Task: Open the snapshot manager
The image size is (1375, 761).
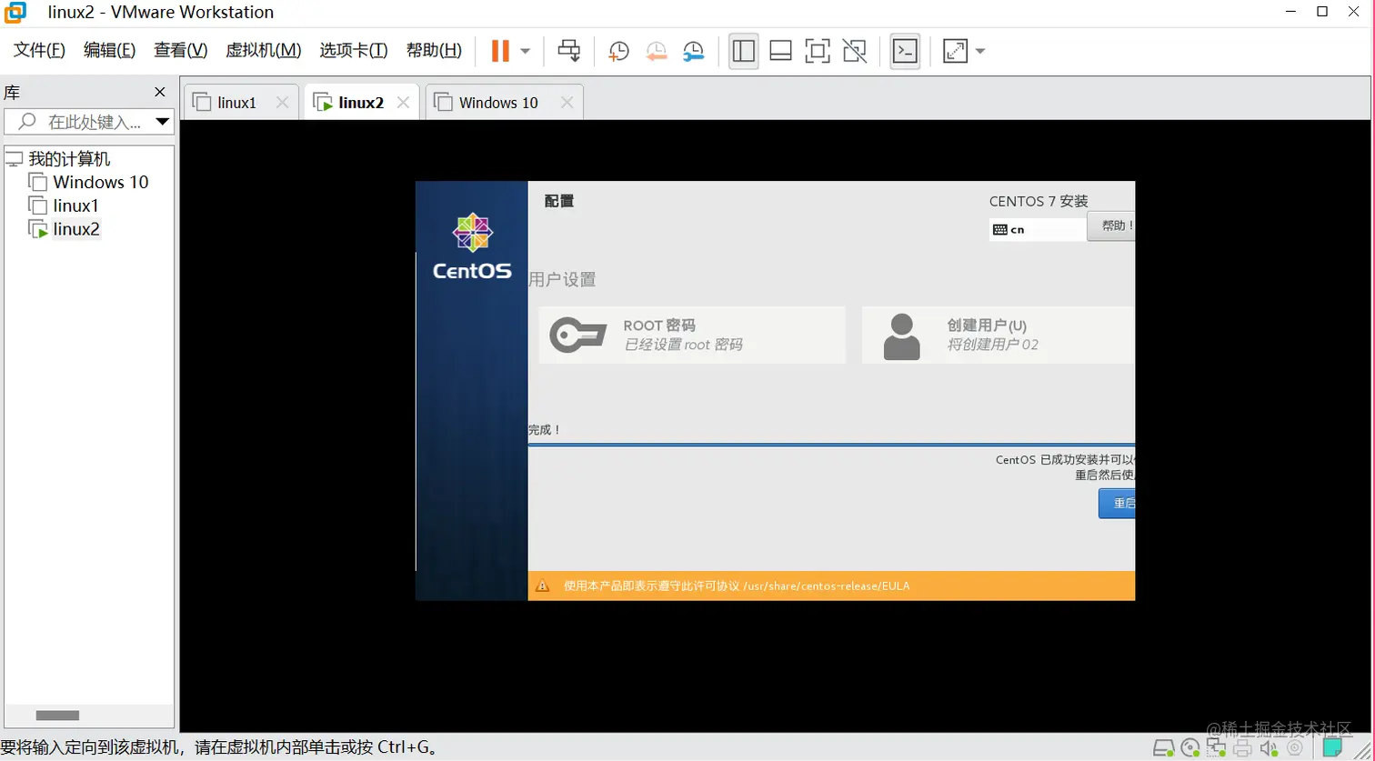Action: (x=693, y=51)
